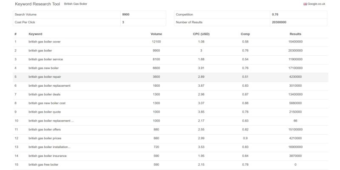The width and height of the screenshot is (340, 170).
Task: Click the Keyword column header
Action: [35, 34]
